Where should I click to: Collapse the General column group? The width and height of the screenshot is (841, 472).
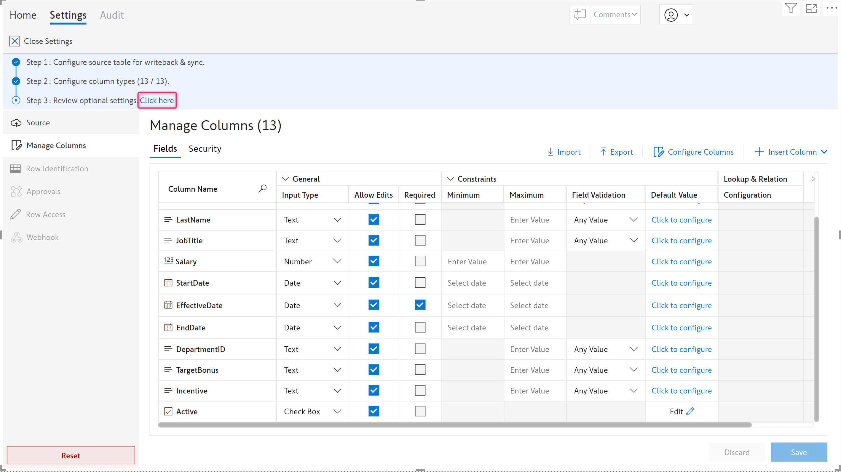[286, 179]
